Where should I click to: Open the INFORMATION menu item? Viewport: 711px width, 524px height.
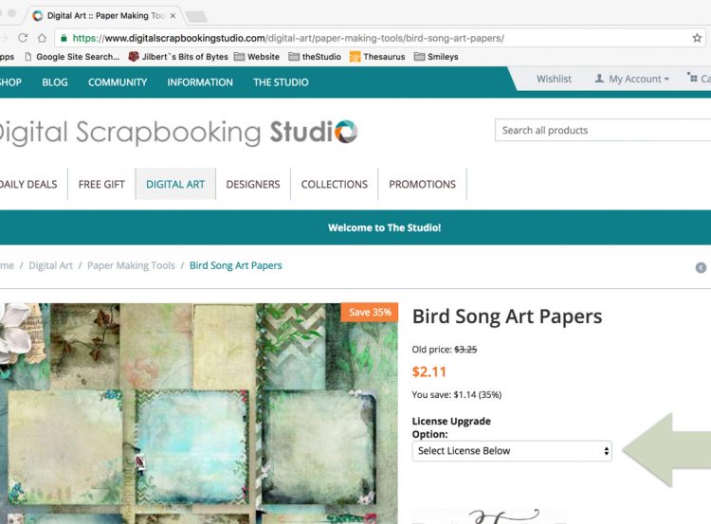[x=200, y=82]
